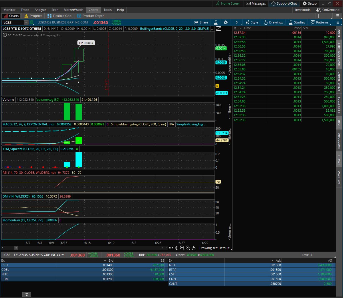Select the Charts sub-tab
Screen dimensions: 343x298
(x=11, y=16)
